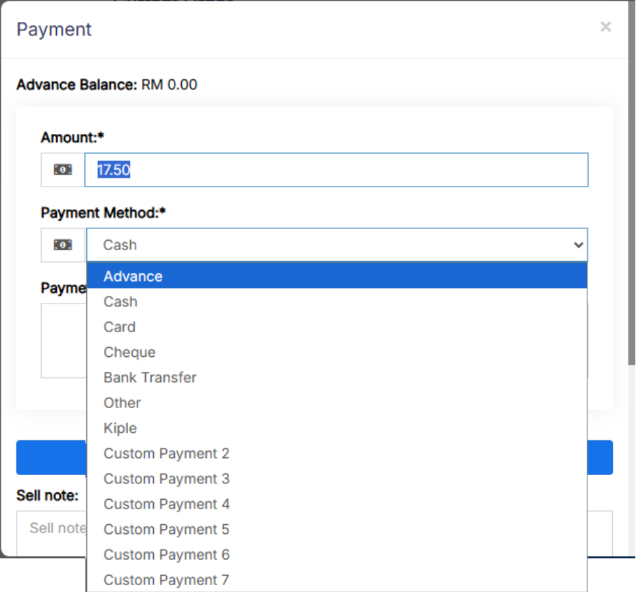Close the Payment dialog with X
The width and height of the screenshot is (636, 592).
point(605,27)
